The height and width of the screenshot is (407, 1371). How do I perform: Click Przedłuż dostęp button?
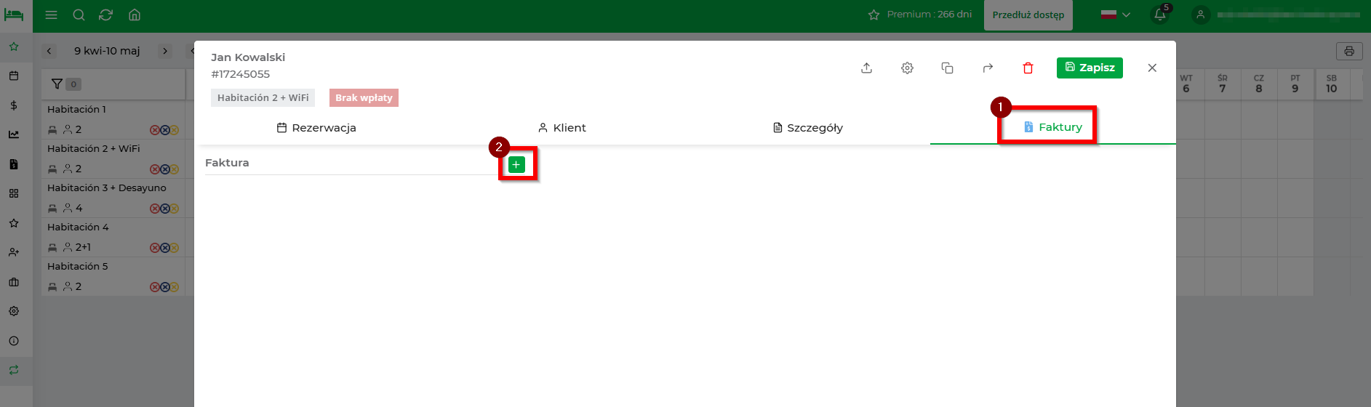tap(1028, 15)
